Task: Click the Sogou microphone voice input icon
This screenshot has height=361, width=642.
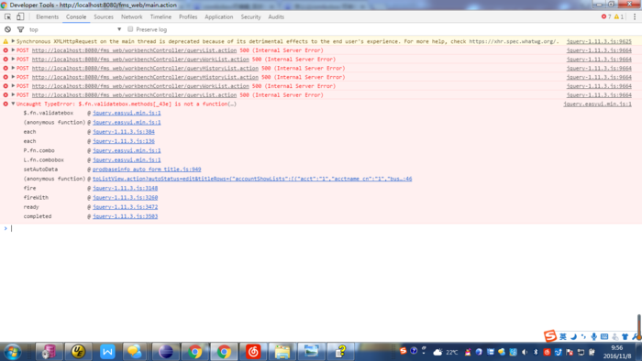Action: 593,336
